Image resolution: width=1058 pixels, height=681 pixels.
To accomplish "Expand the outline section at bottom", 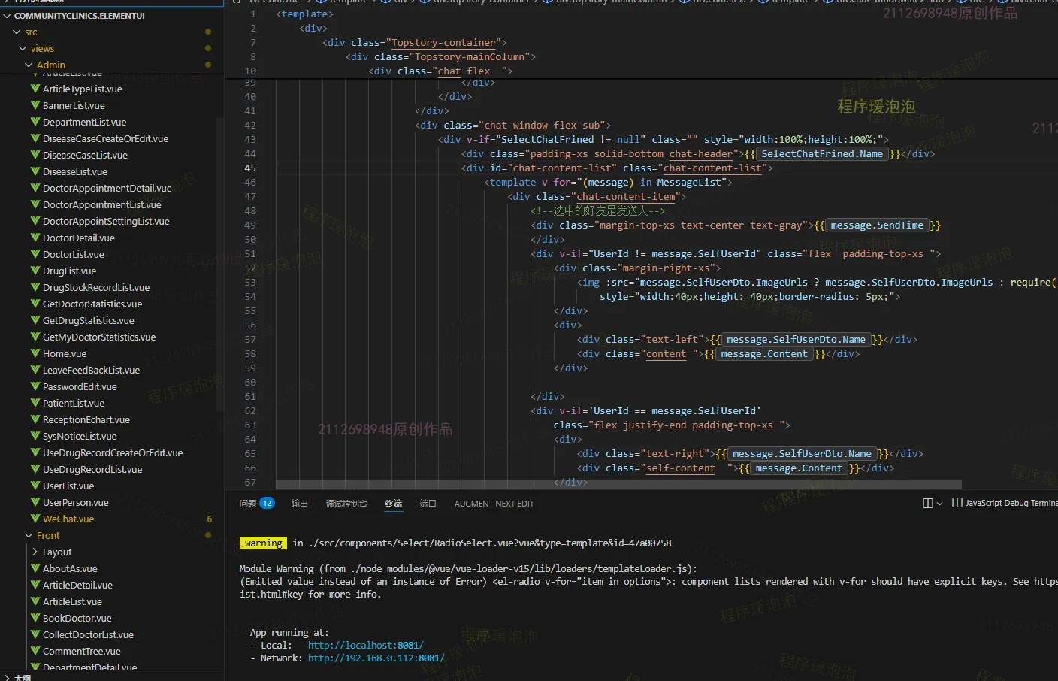I will click(7, 677).
